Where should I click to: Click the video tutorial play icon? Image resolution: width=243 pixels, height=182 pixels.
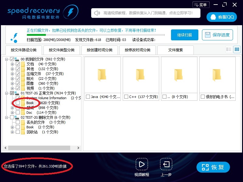pyautogui.click(x=142, y=164)
